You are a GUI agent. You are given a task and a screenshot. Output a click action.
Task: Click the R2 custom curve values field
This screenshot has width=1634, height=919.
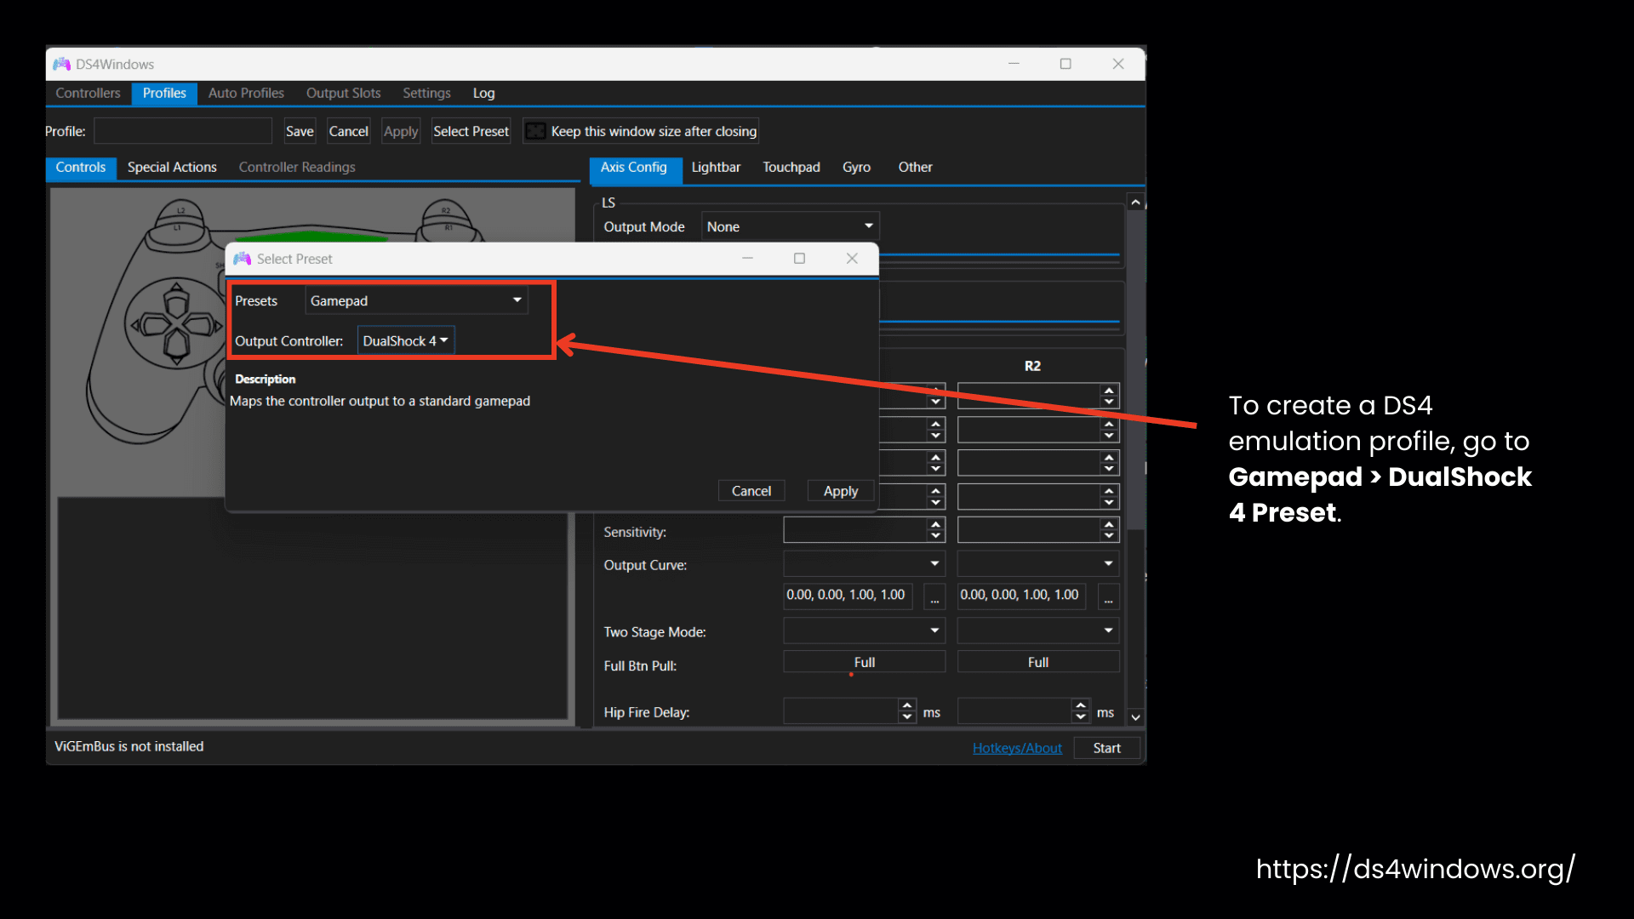click(1021, 595)
